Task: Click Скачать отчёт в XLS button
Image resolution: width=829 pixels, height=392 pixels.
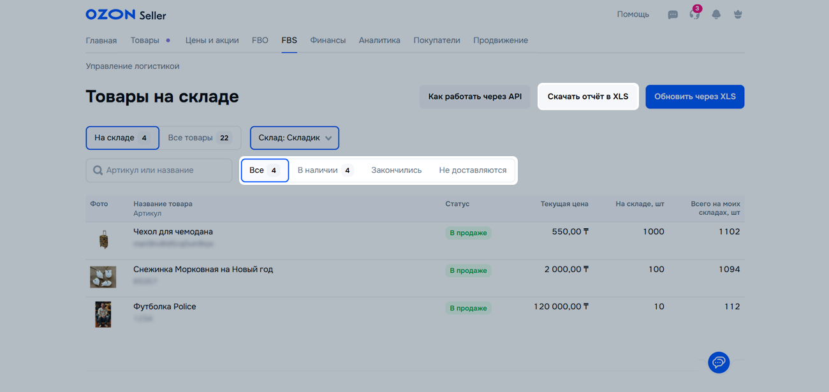Action: point(588,97)
